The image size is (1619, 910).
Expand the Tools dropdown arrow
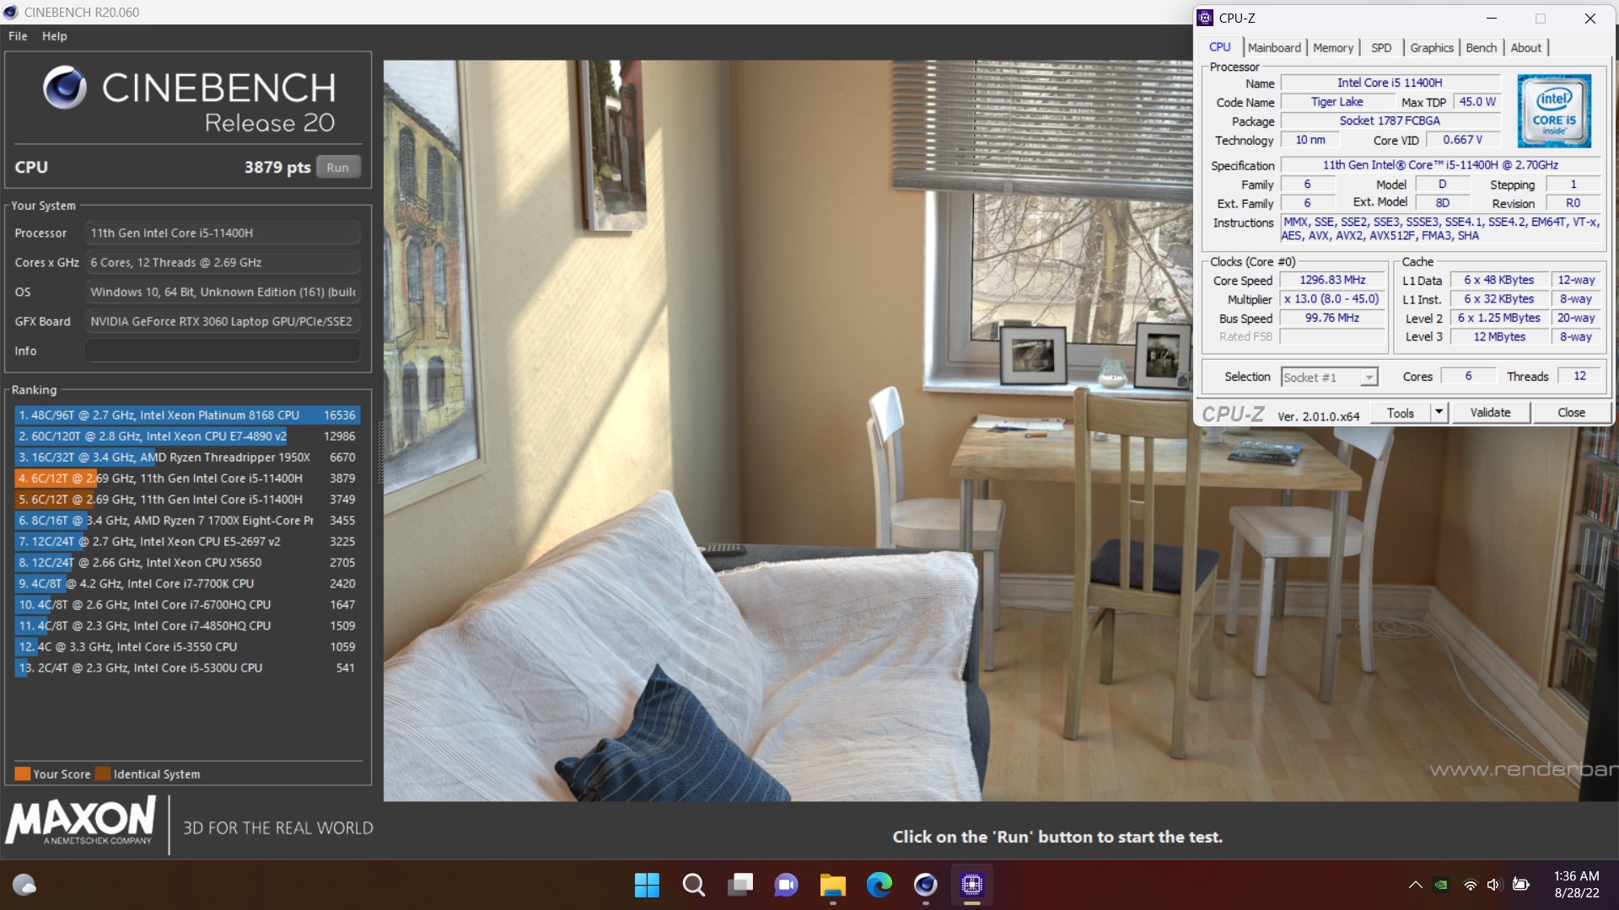click(x=1439, y=413)
